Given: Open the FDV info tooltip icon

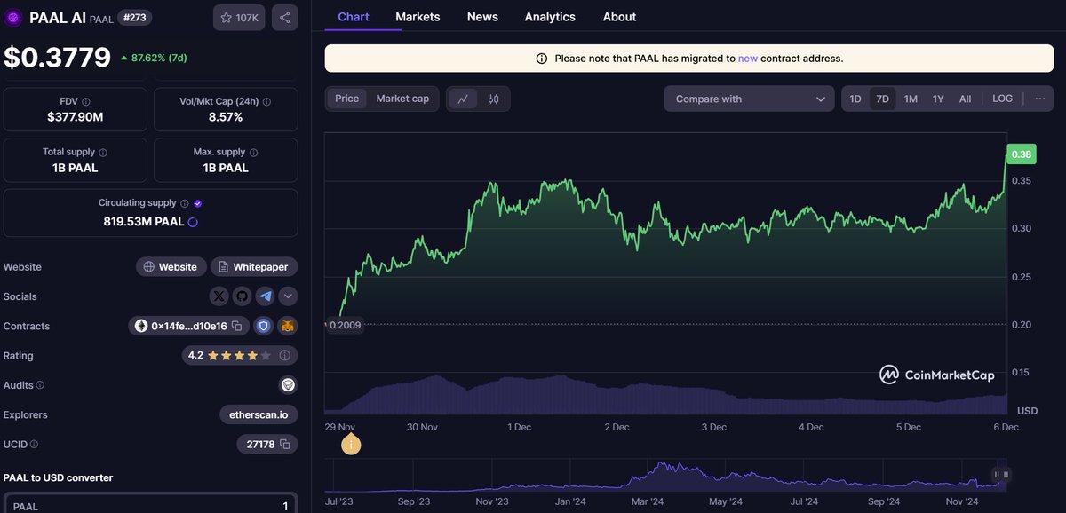Looking at the screenshot, I should [x=85, y=102].
